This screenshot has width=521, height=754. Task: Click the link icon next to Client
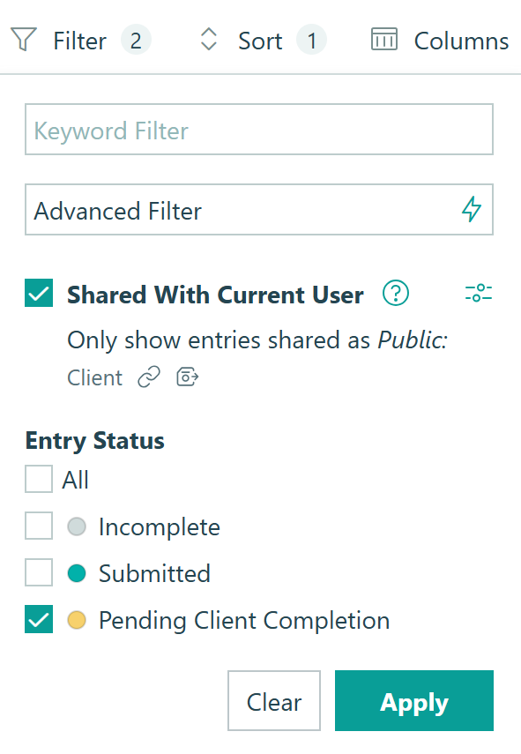(x=148, y=377)
